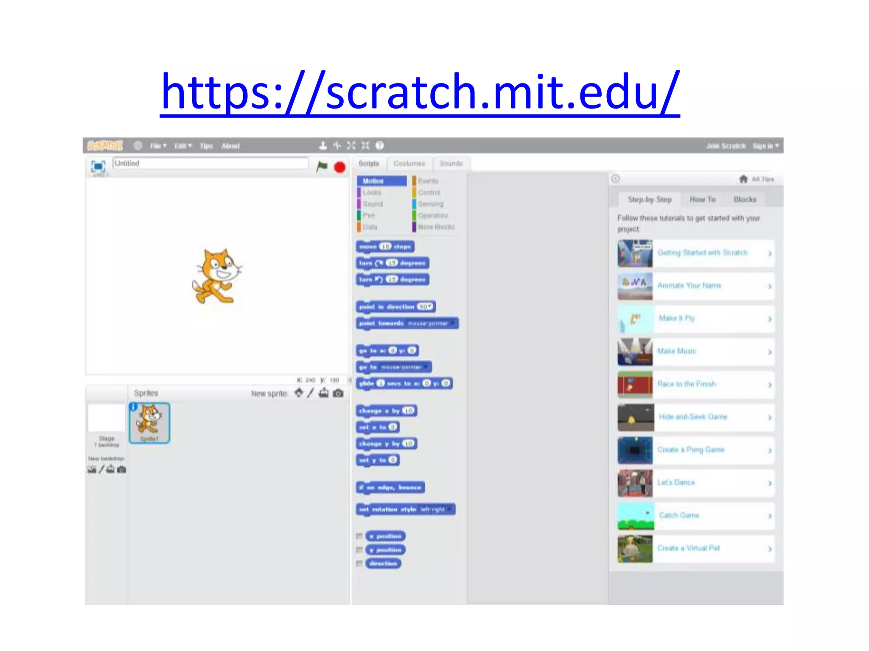
Task: Open Sprite1 info button
Action: [133, 407]
